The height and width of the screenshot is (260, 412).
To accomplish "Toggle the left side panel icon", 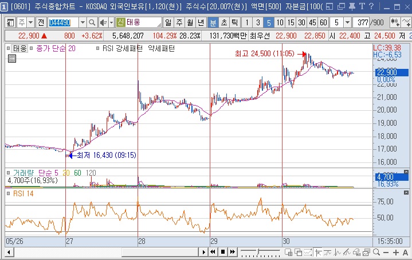I will pyautogui.click(x=10, y=22).
